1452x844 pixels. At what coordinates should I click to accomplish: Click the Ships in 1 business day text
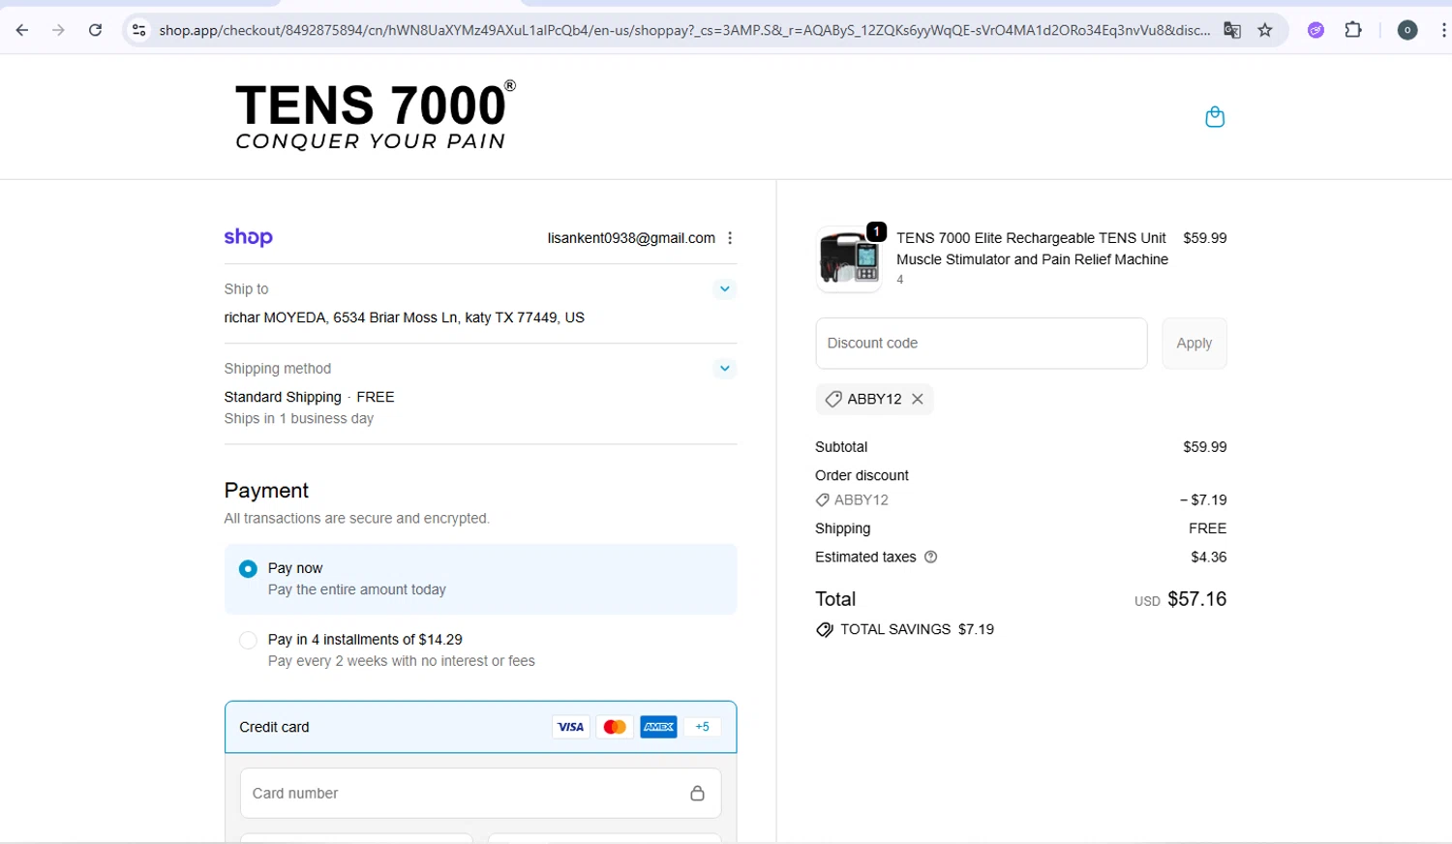(299, 419)
